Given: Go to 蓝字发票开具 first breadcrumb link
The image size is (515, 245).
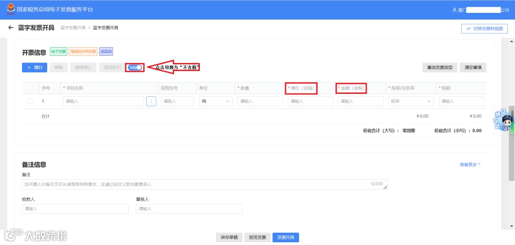Looking at the screenshot, I should [73, 28].
